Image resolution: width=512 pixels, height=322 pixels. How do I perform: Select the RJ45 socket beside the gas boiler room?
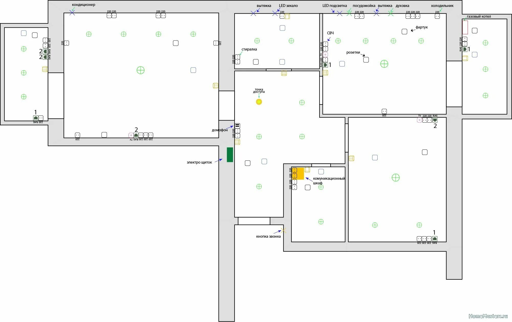click(465, 49)
